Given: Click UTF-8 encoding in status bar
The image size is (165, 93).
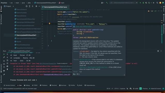Looking at the screenshot, I should point(116,89).
